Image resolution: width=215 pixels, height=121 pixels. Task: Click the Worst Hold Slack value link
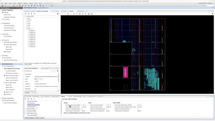pos(109,105)
